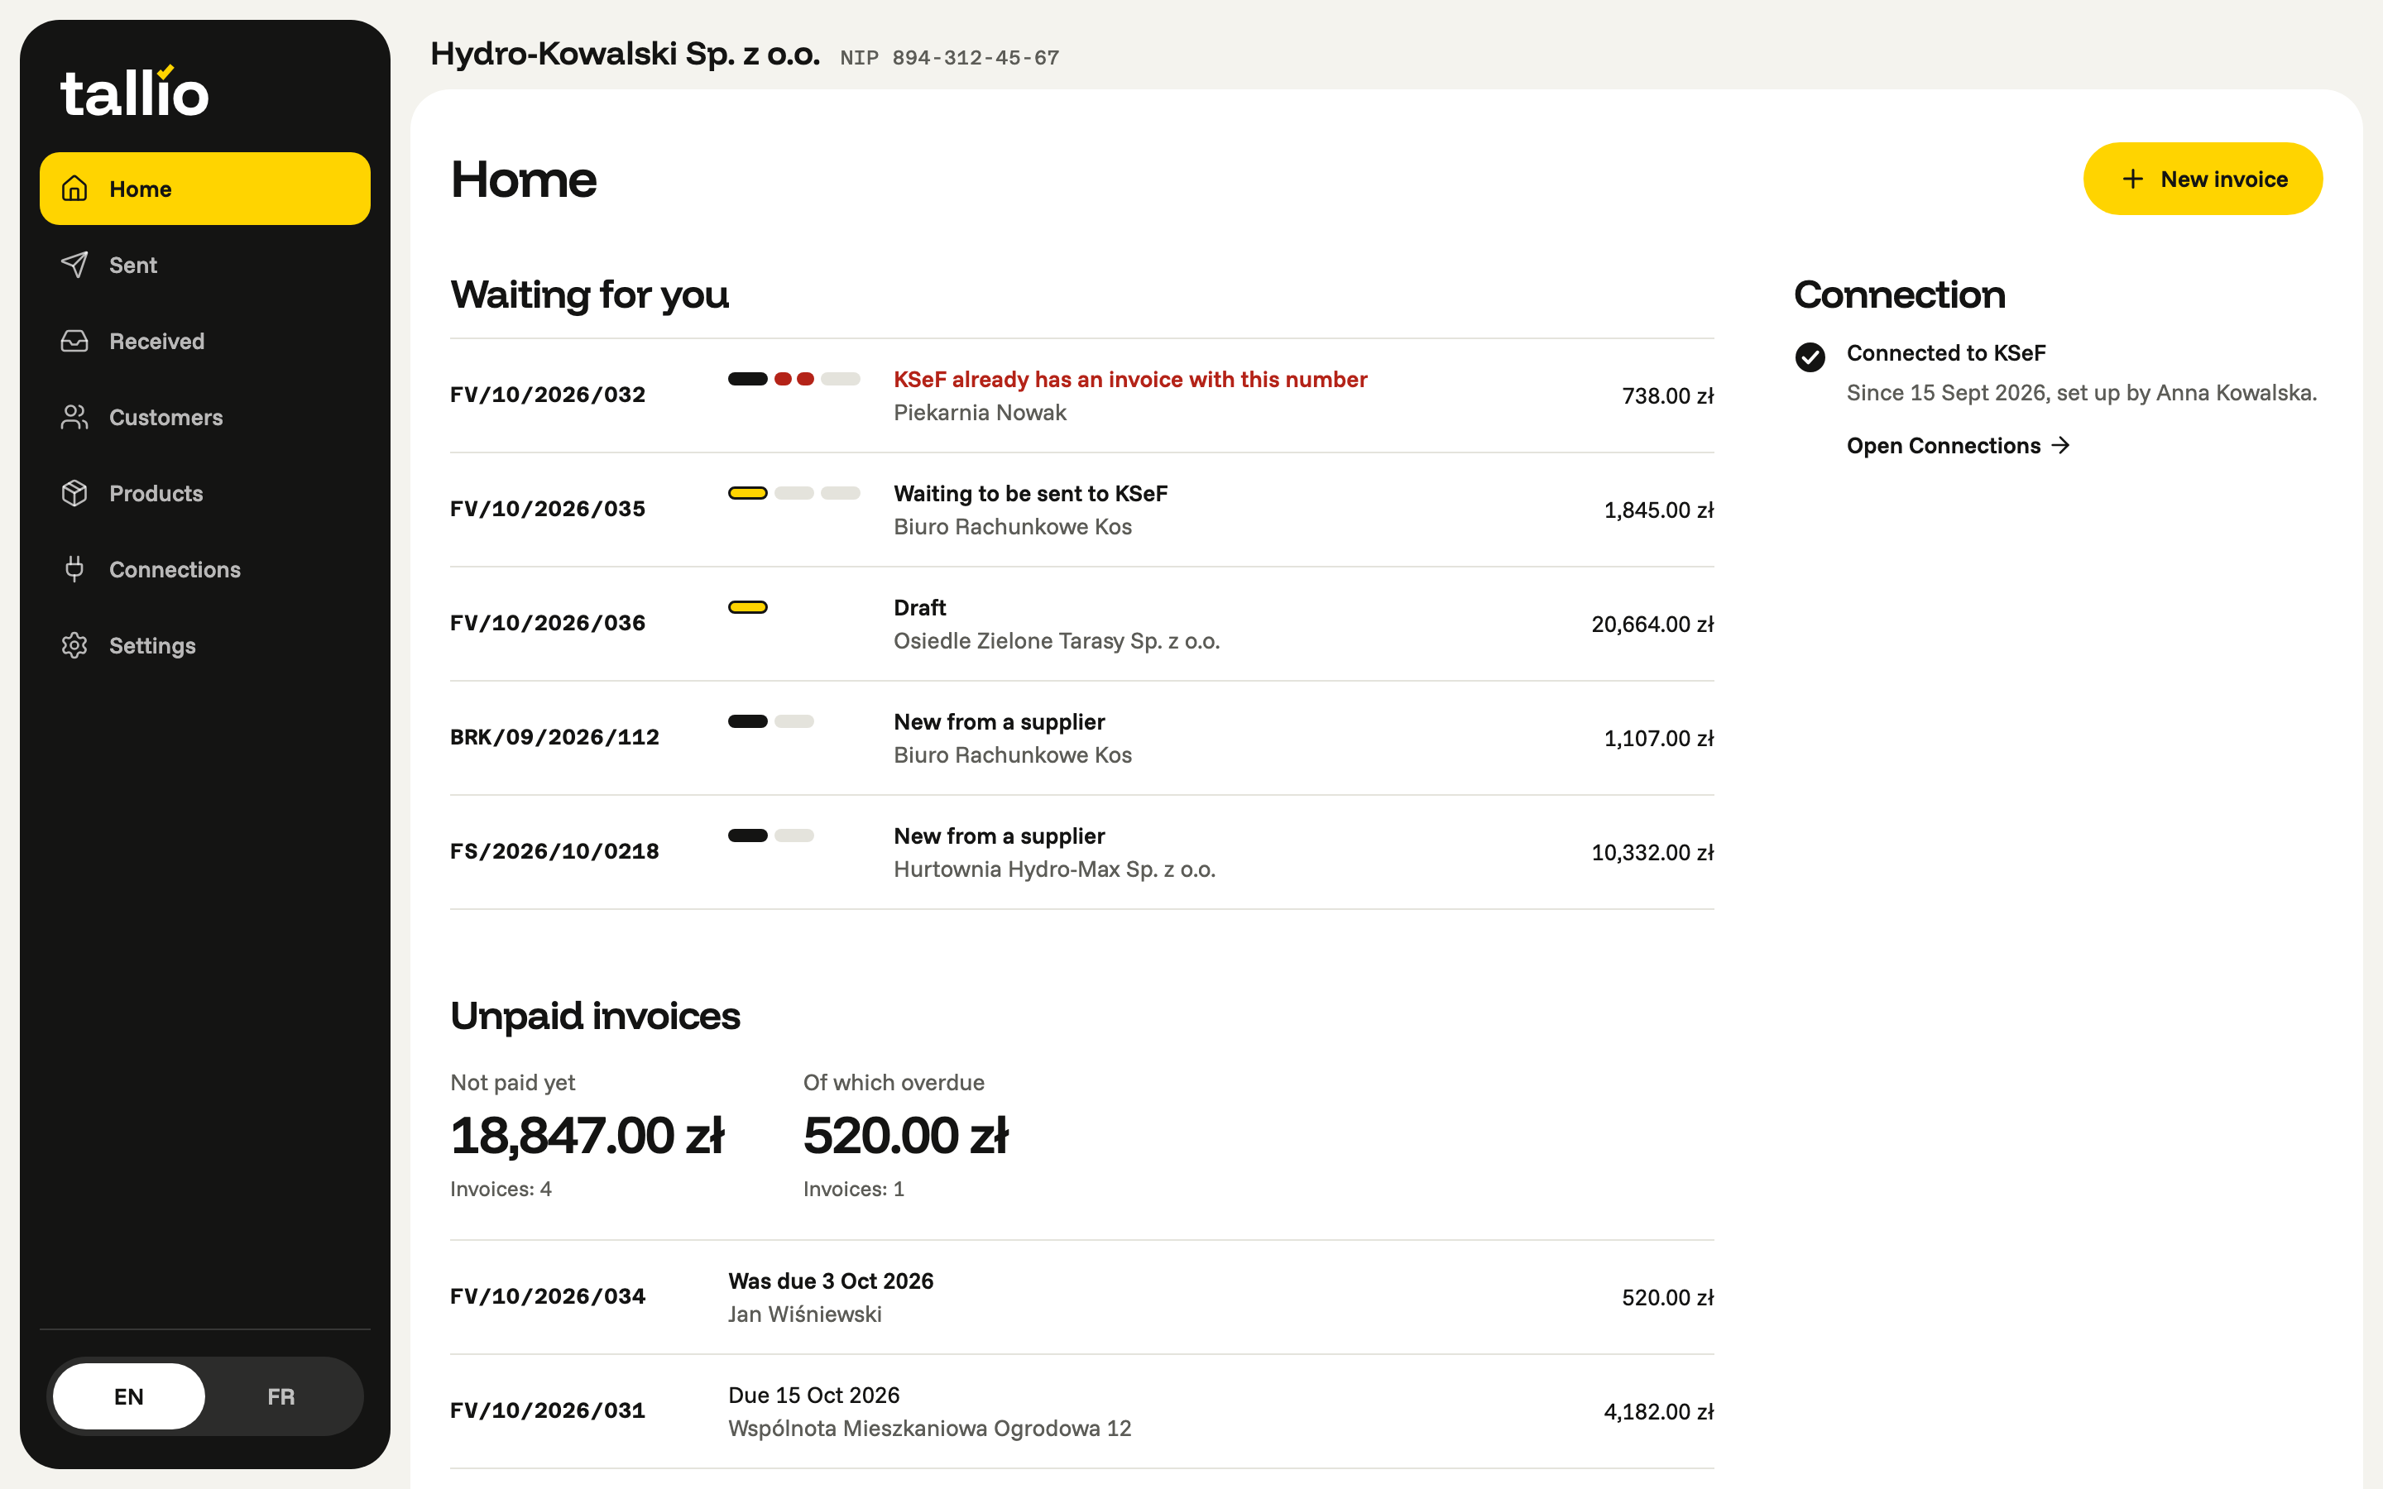Switch language to FR
Screen dimensions: 2383x1489
pos(280,1396)
